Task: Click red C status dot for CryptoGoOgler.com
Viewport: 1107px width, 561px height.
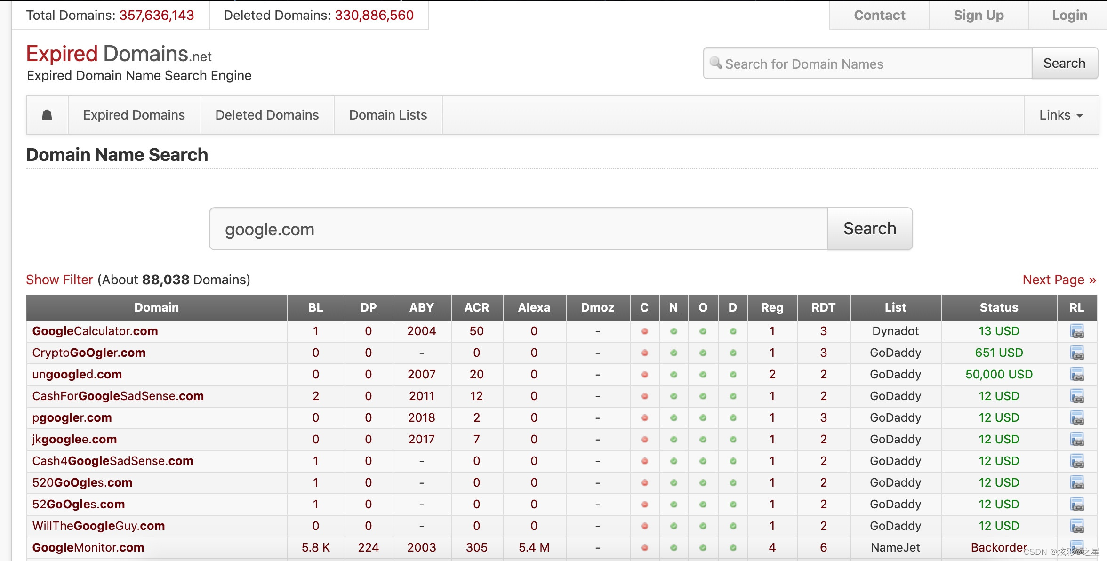Action: pos(644,353)
